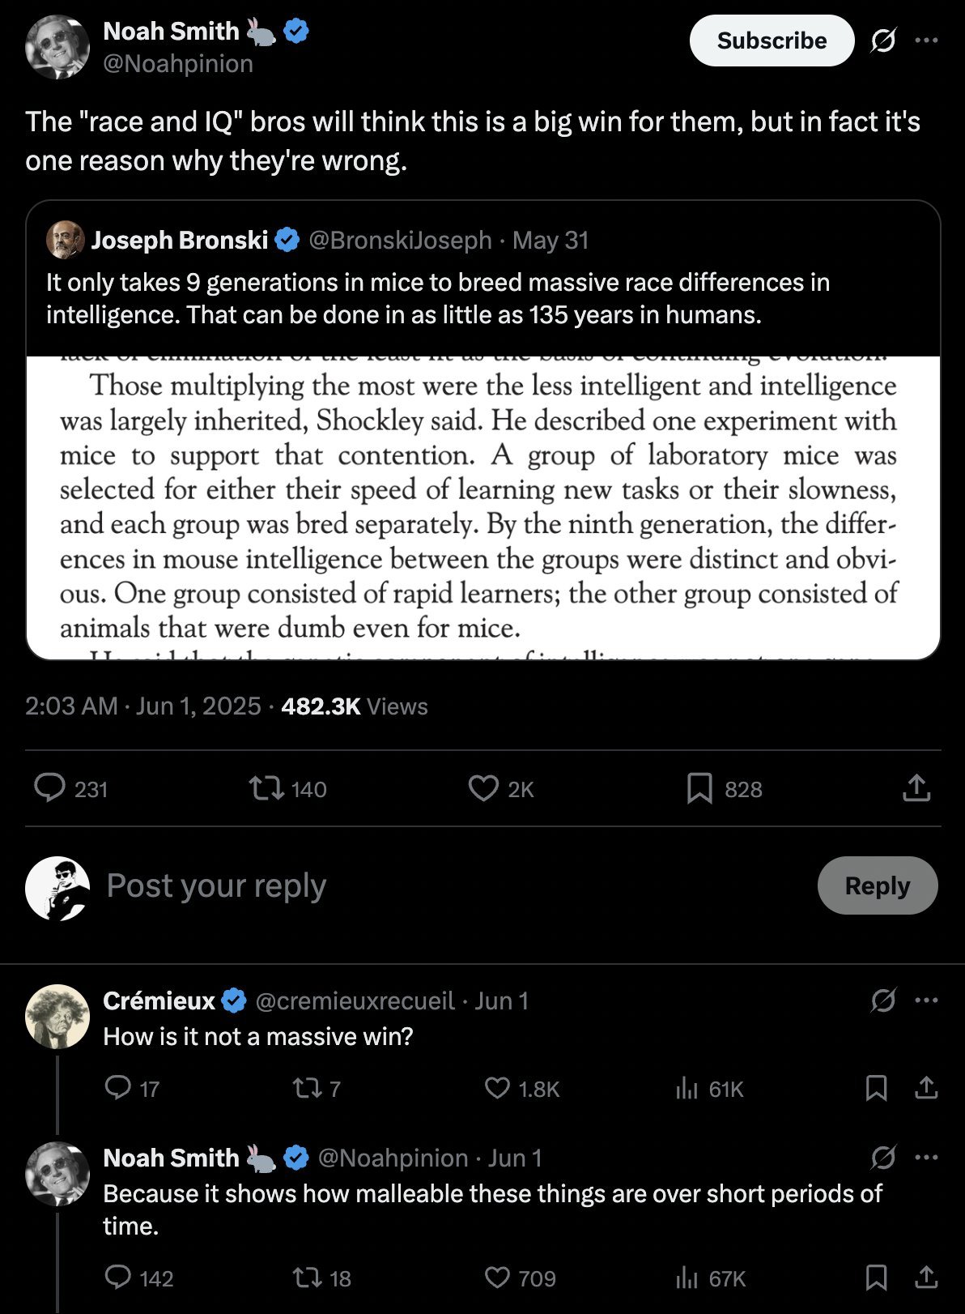Screen dimensions: 965x1314
Task: Open Grok icon on main post
Action: click(x=882, y=41)
